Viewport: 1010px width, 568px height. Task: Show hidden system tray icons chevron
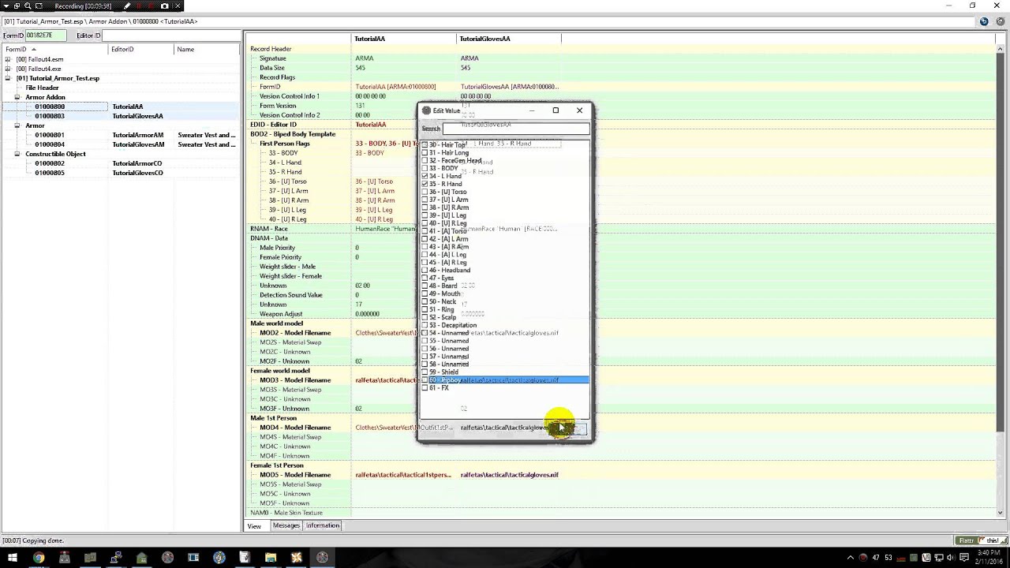click(849, 558)
